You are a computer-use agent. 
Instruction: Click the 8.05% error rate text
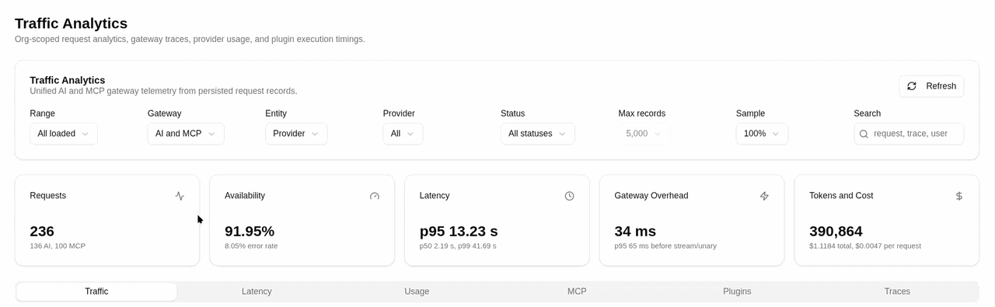pos(251,246)
